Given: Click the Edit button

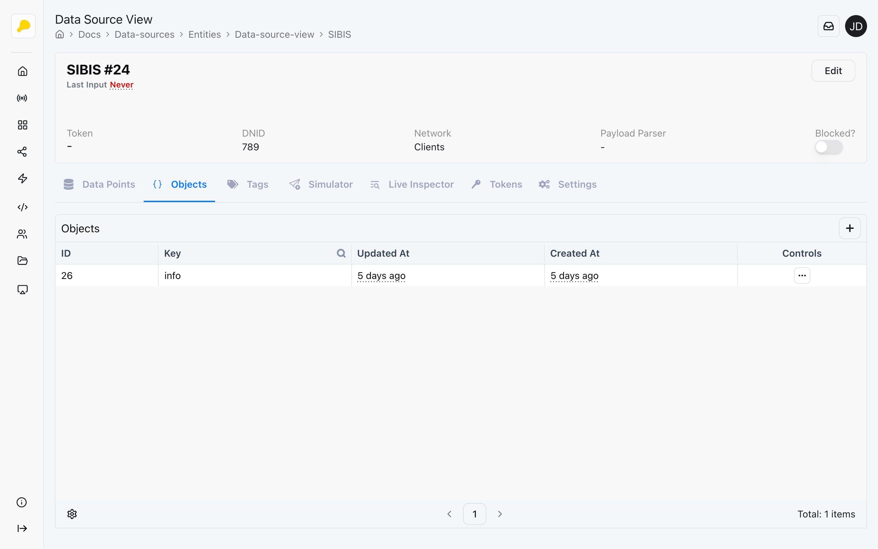Looking at the screenshot, I should 833,71.
